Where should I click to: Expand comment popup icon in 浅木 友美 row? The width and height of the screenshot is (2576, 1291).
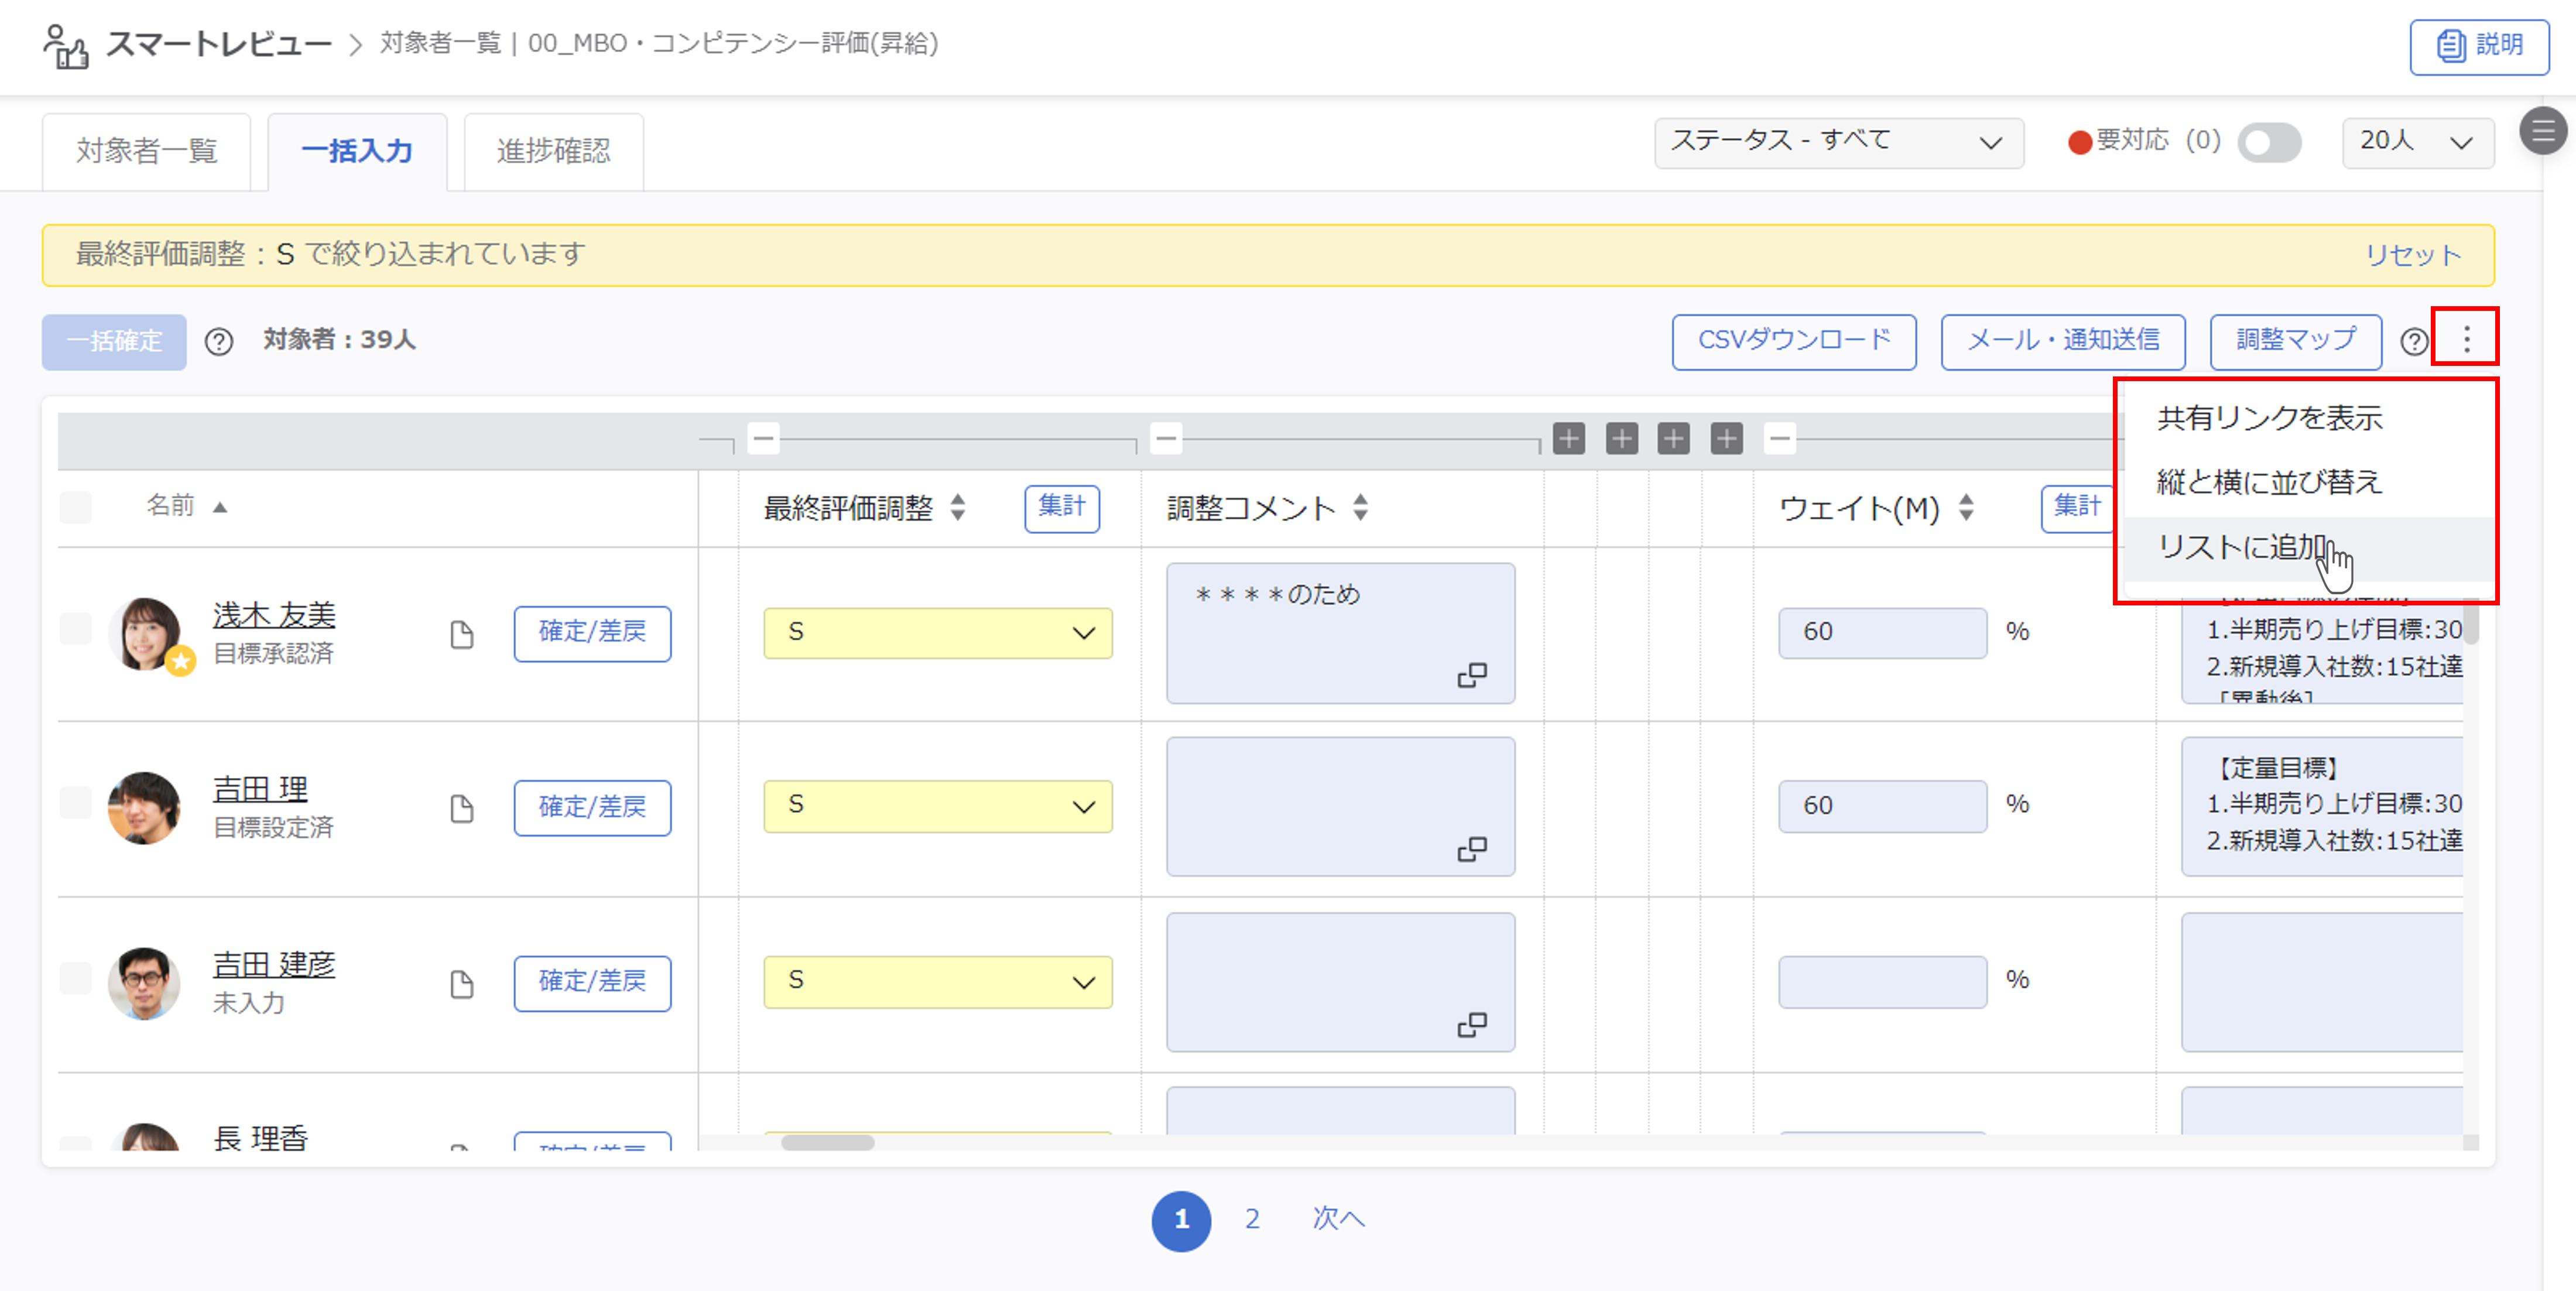pyautogui.click(x=1471, y=675)
